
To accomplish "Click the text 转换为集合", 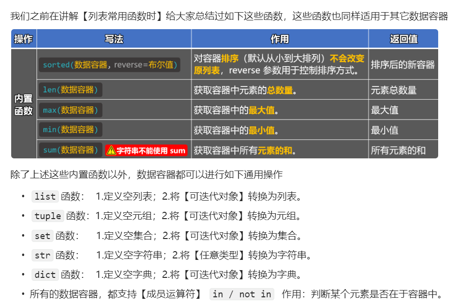I will 272,236.
